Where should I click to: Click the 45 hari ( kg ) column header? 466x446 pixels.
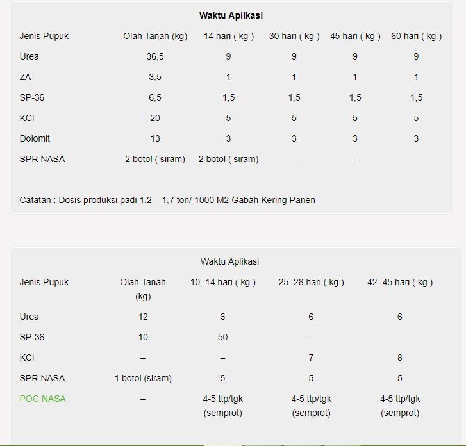pyautogui.click(x=355, y=36)
